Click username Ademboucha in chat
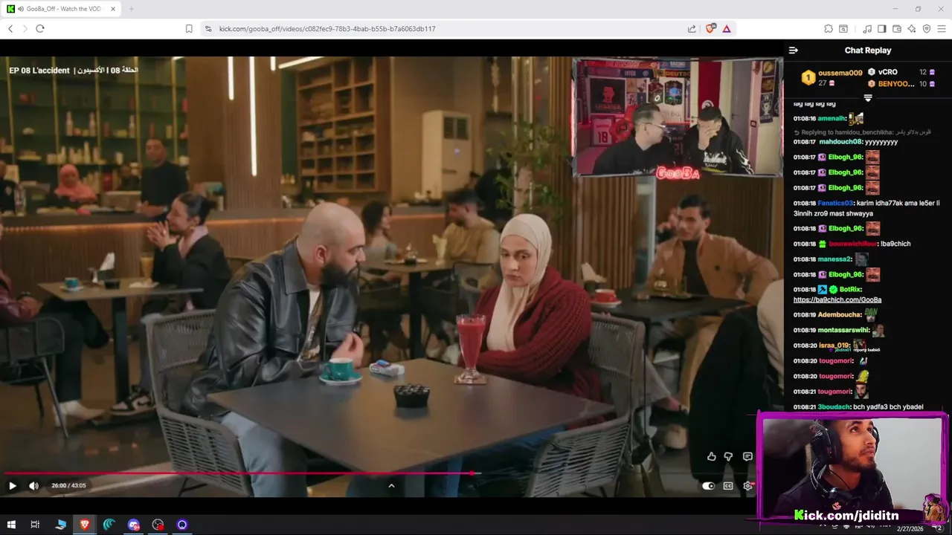The width and height of the screenshot is (952, 535). pos(840,314)
